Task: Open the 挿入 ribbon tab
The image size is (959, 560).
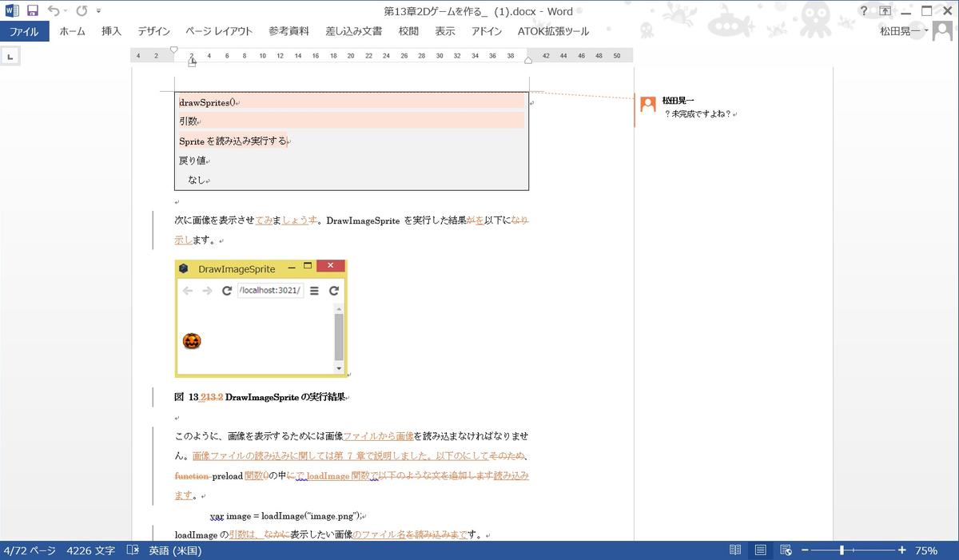Action: 112,31
